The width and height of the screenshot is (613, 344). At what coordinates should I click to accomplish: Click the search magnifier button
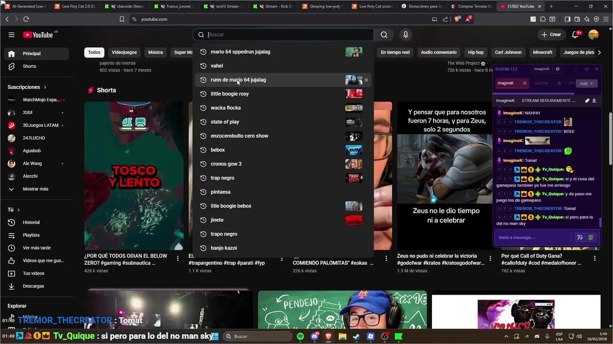point(384,34)
